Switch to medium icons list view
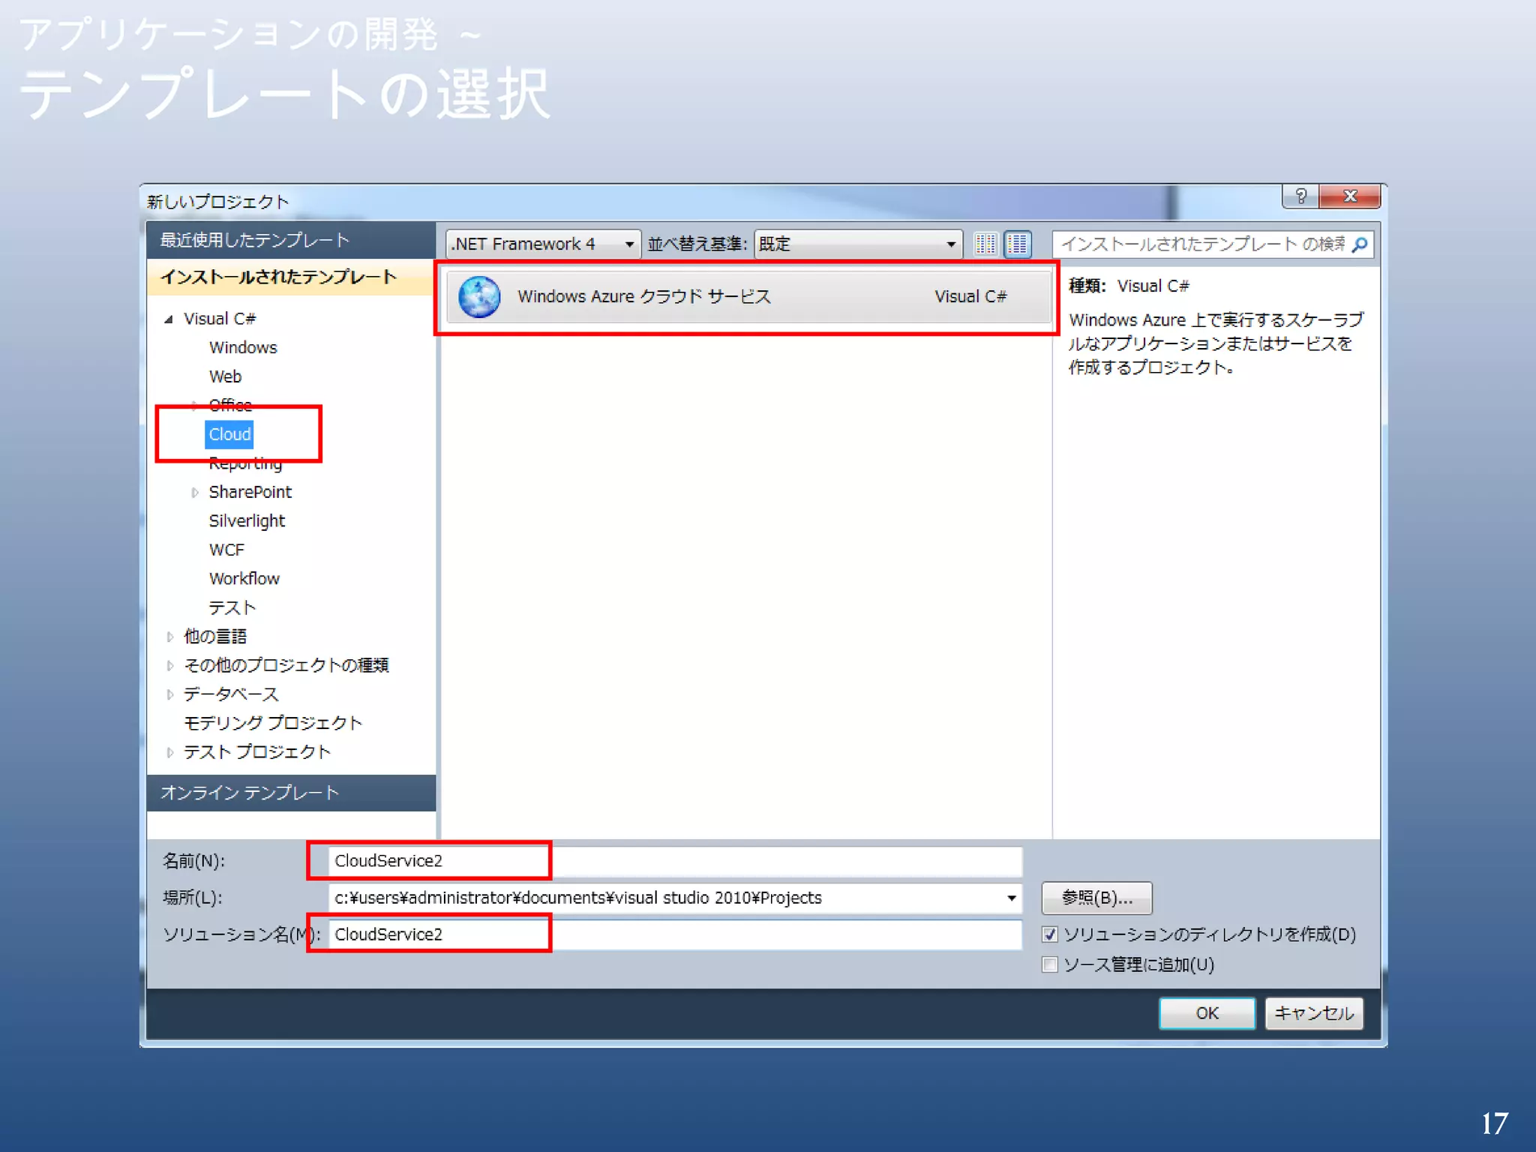Image resolution: width=1536 pixels, height=1152 pixels. (1018, 244)
